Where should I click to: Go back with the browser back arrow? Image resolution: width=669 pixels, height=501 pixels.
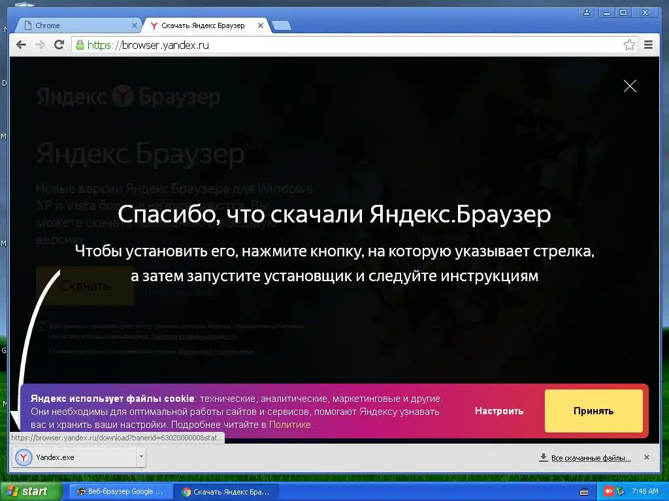click(21, 45)
